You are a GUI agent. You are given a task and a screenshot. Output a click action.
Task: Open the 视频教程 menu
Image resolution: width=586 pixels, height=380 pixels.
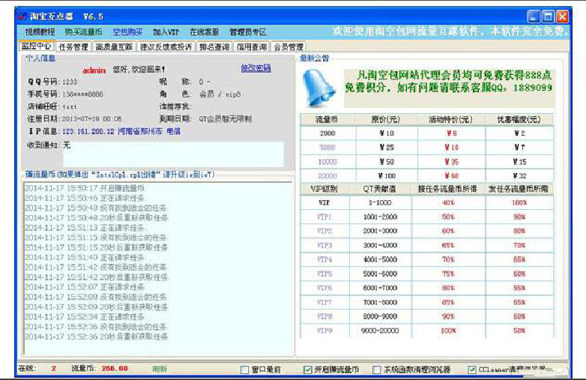point(40,32)
